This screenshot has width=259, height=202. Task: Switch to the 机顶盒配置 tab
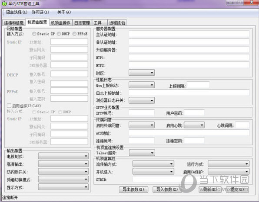[37, 22]
